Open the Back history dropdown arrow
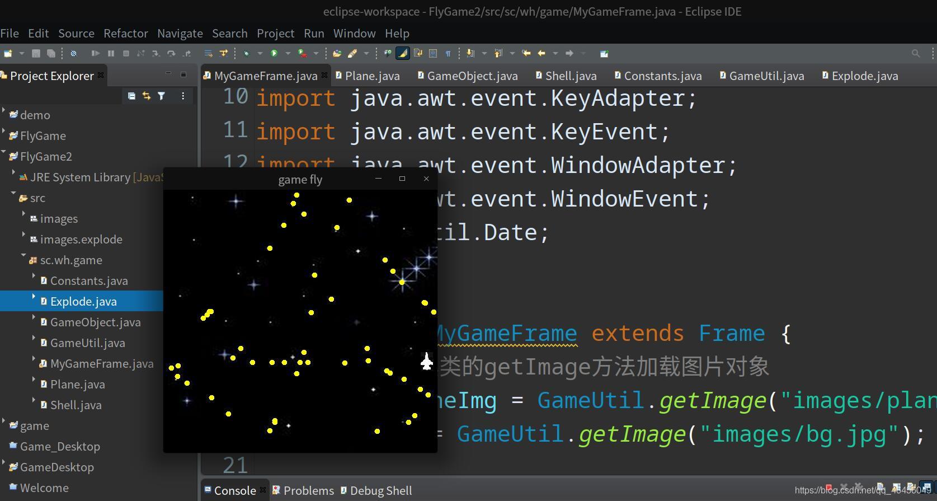The image size is (937, 501). coord(555,54)
